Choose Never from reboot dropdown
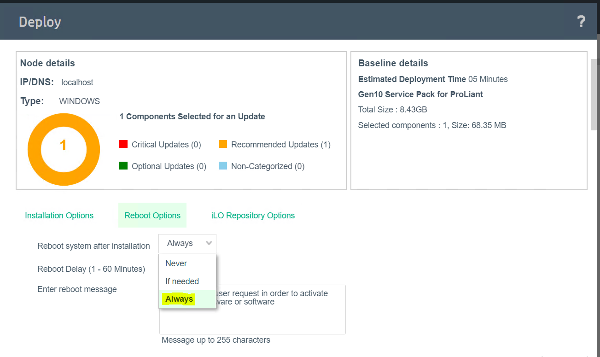The height and width of the screenshot is (357, 600). pos(176,263)
